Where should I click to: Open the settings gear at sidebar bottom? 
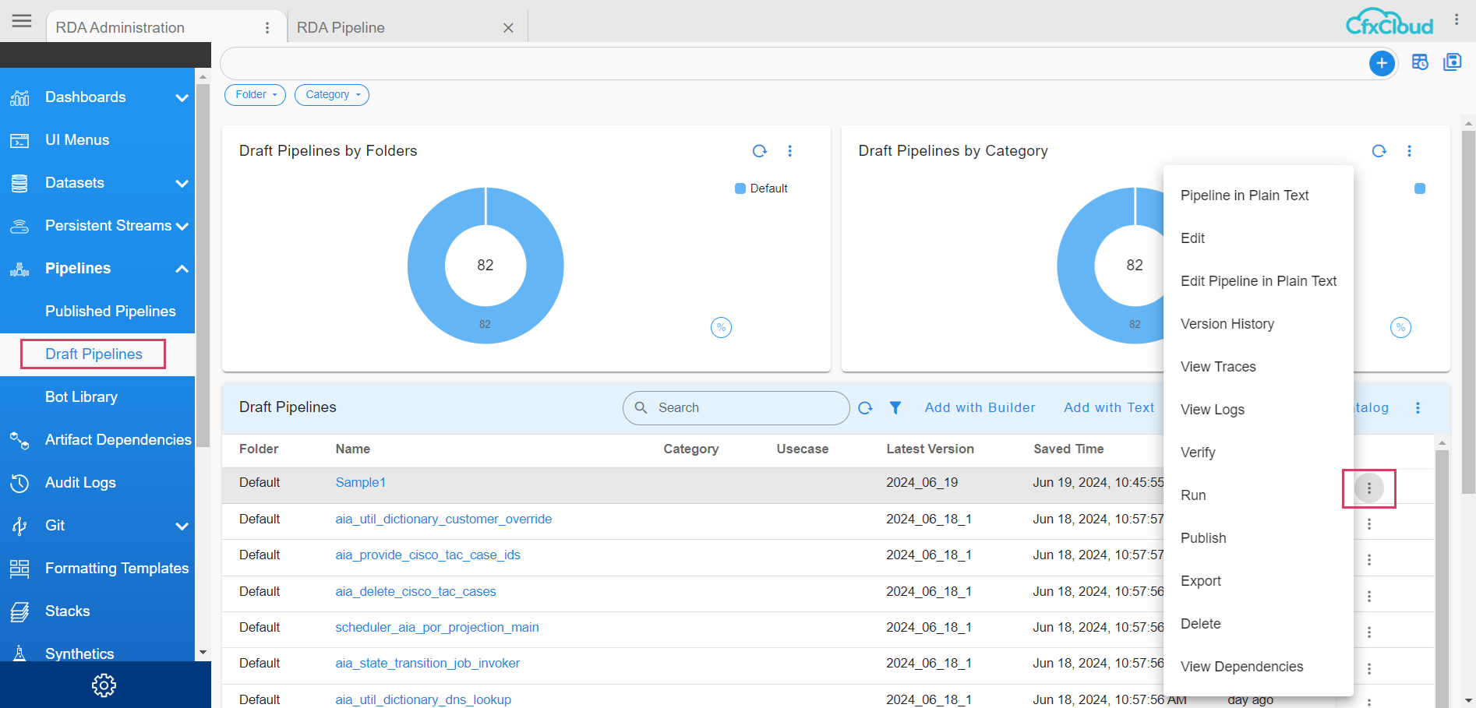click(104, 685)
